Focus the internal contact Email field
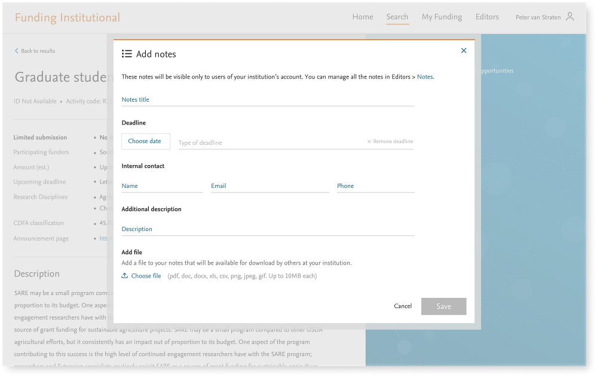The height and width of the screenshot is (377, 597). [x=270, y=186]
